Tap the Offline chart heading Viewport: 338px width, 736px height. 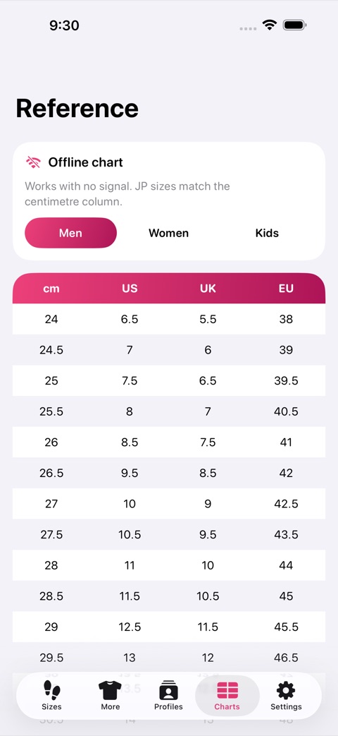(86, 162)
